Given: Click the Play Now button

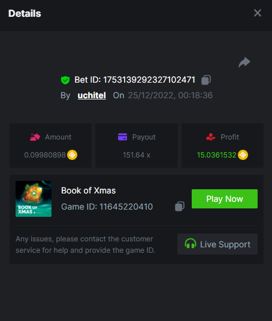Looking at the screenshot, I should point(225,199).
